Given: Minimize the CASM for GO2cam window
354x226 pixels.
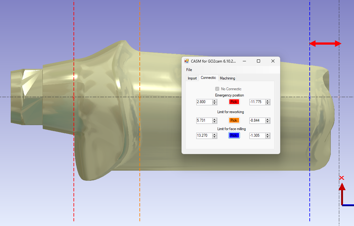Looking at the screenshot, I should (x=244, y=61).
